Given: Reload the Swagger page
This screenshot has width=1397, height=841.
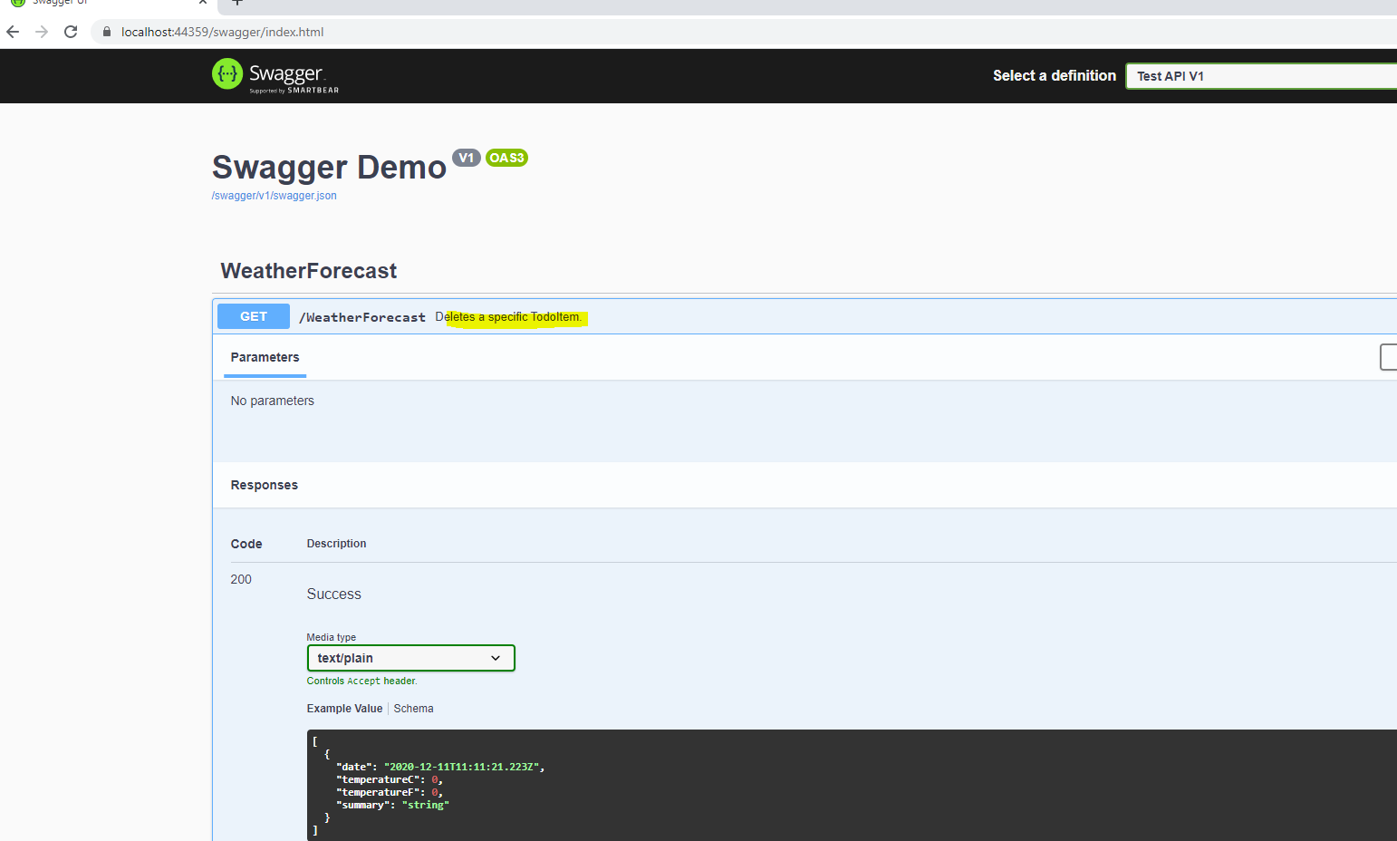Looking at the screenshot, I should point(71,32).
